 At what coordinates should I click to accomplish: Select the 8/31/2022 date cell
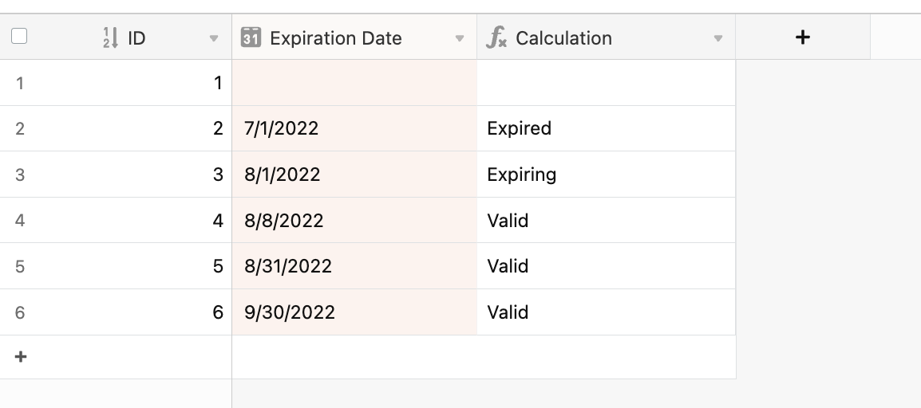click(354, 266)
